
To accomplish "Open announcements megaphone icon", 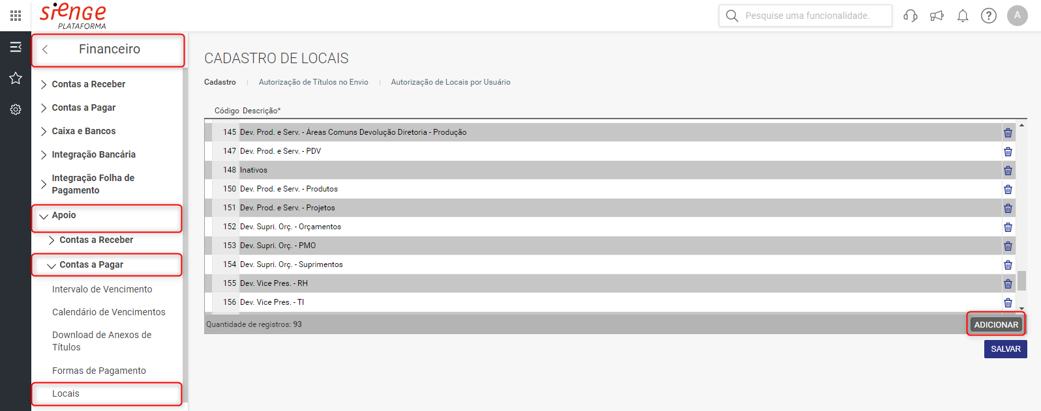I will [x=937, y=16].
